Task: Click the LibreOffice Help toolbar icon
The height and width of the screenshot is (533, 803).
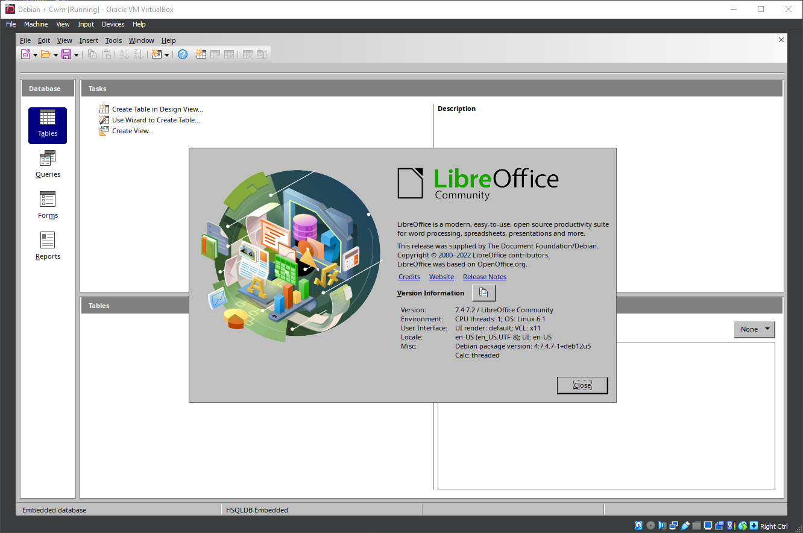Action: pos(183,54)
